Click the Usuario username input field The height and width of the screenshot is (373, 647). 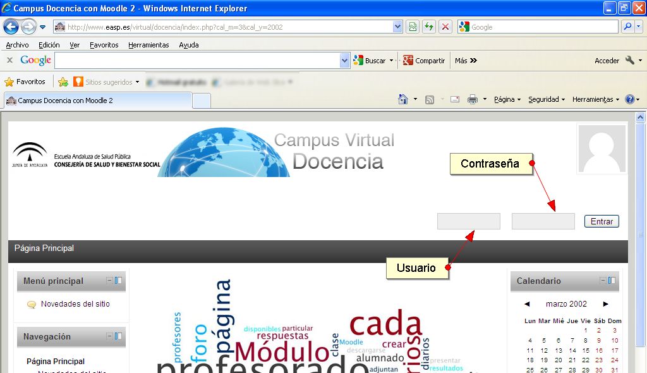[x=468, y=221]
